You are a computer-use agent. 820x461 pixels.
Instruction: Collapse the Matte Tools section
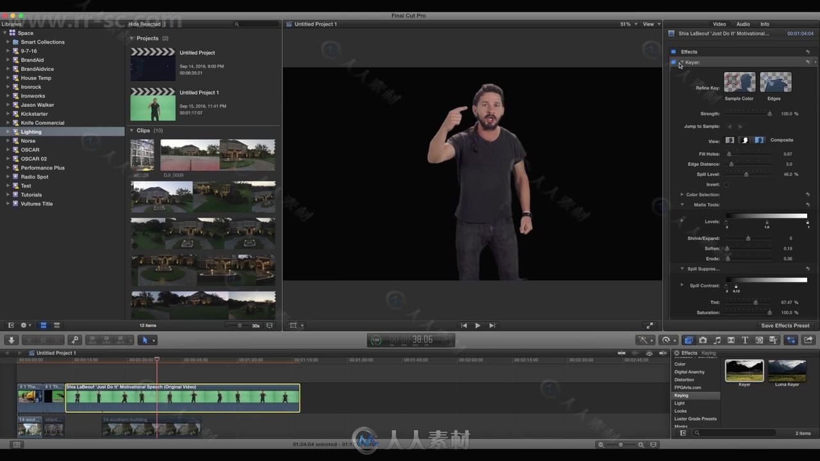[x=682, y=205]
